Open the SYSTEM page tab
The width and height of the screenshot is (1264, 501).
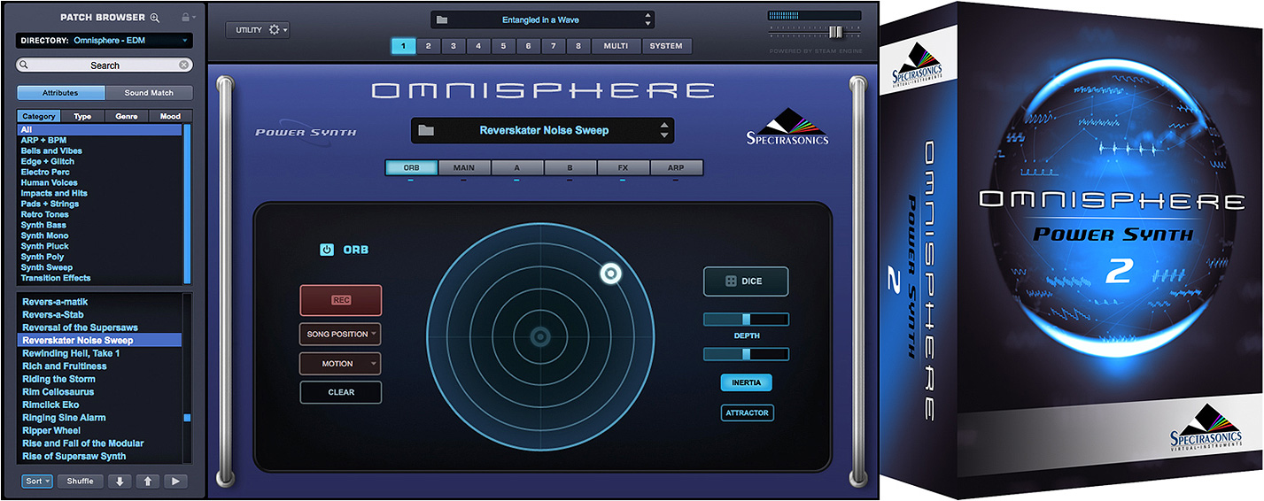pos(666,46)
